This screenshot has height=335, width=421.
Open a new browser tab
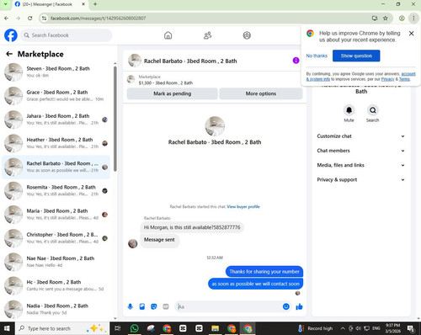(95, 4)
